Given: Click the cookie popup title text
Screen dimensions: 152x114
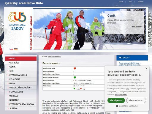Looking at the screenshot, I should click(124, 73).
